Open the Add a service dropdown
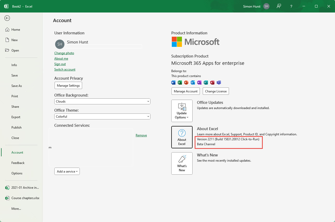 coord(67,172)
